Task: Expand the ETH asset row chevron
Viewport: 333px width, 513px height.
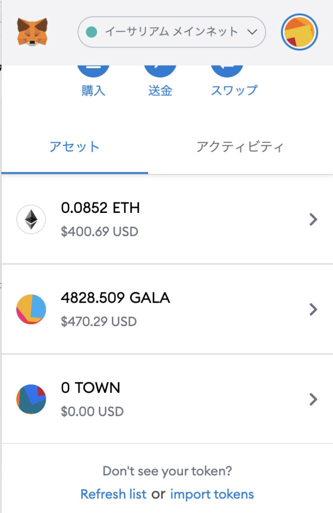Action: (313, 219)
